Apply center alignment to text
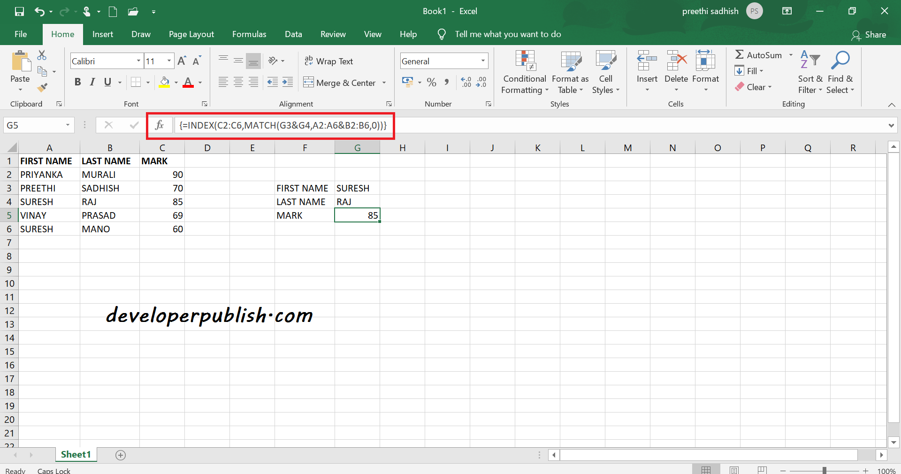This screenshot has height=474, width=901. coord(238,82)
